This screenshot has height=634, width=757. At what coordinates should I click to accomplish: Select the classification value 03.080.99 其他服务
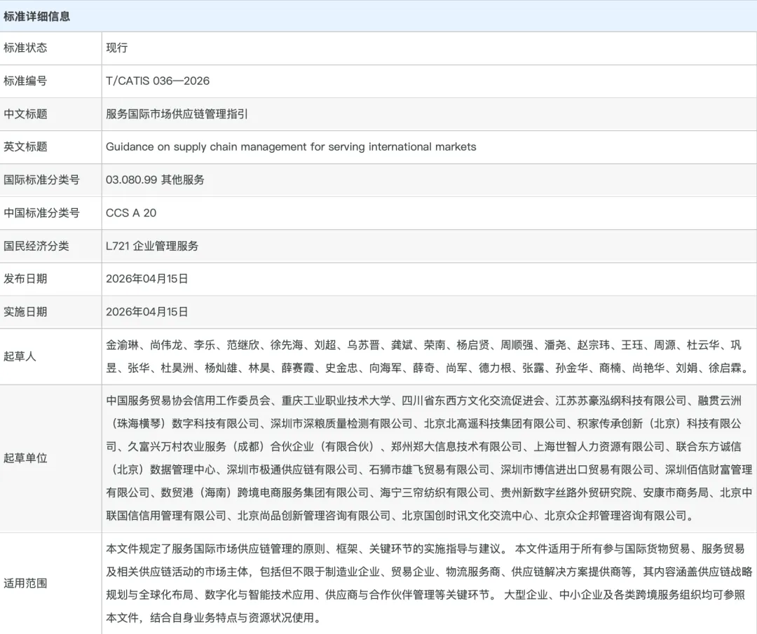tap(155, 180)
